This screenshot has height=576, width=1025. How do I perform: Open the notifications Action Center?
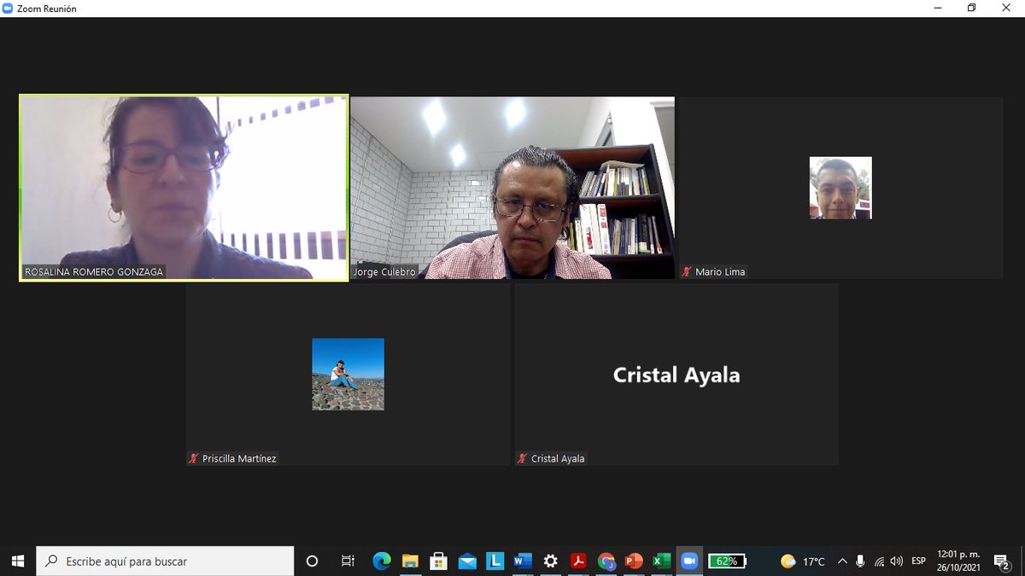pyautogui.click(x=1002, y=561)
